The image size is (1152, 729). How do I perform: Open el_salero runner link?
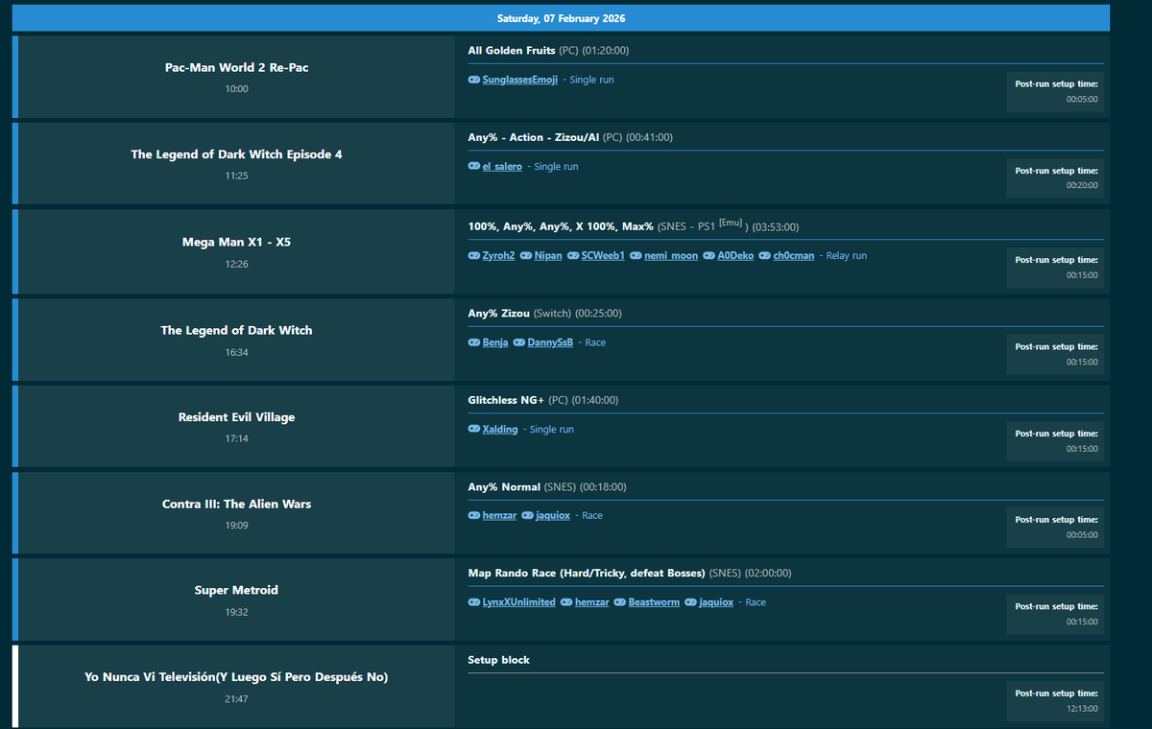click(502, 166)
